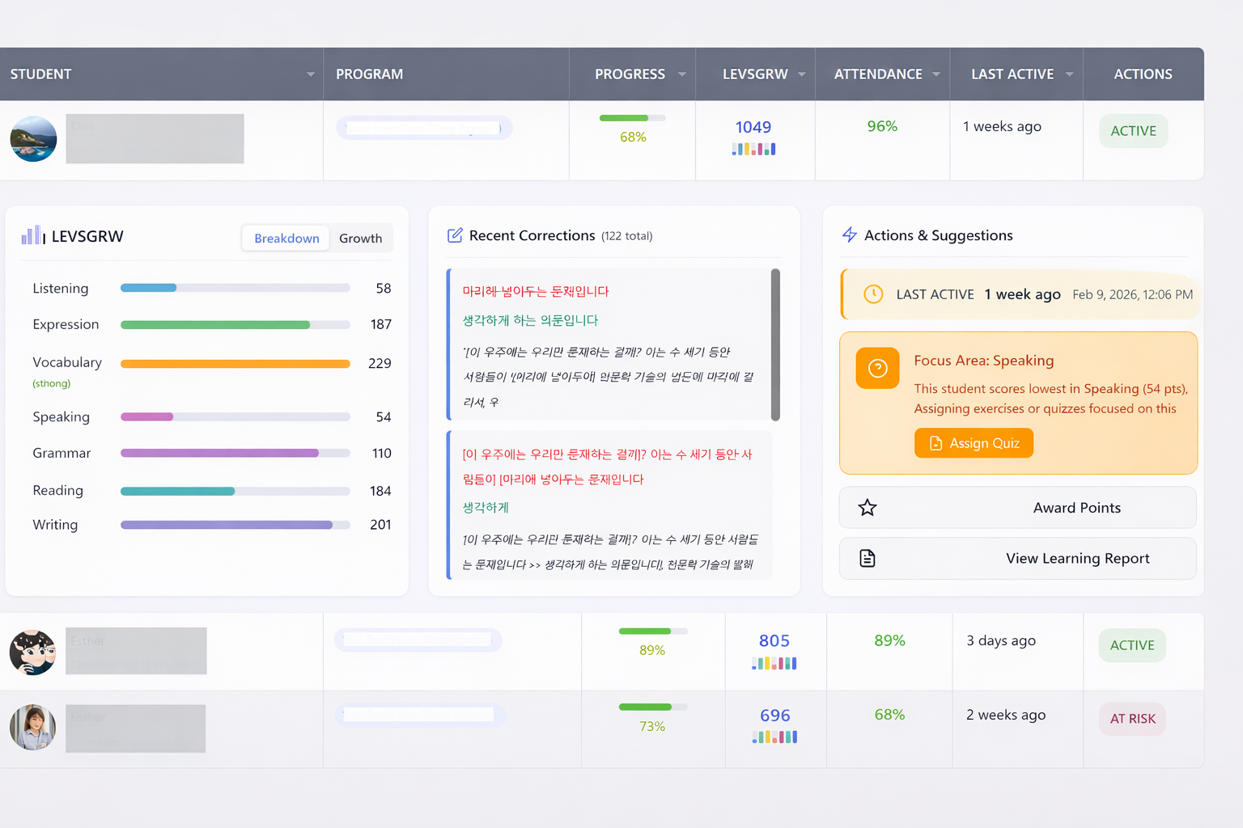Toggle the ACTIVE status badge for the top student
The height and width of the screenshot is (828, 1243).
pyautogui.click(x=1133, y=130)
